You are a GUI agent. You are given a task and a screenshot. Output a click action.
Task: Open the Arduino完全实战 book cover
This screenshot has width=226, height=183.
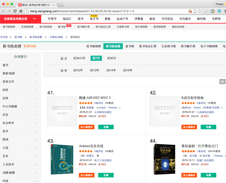tap(62, 159)
